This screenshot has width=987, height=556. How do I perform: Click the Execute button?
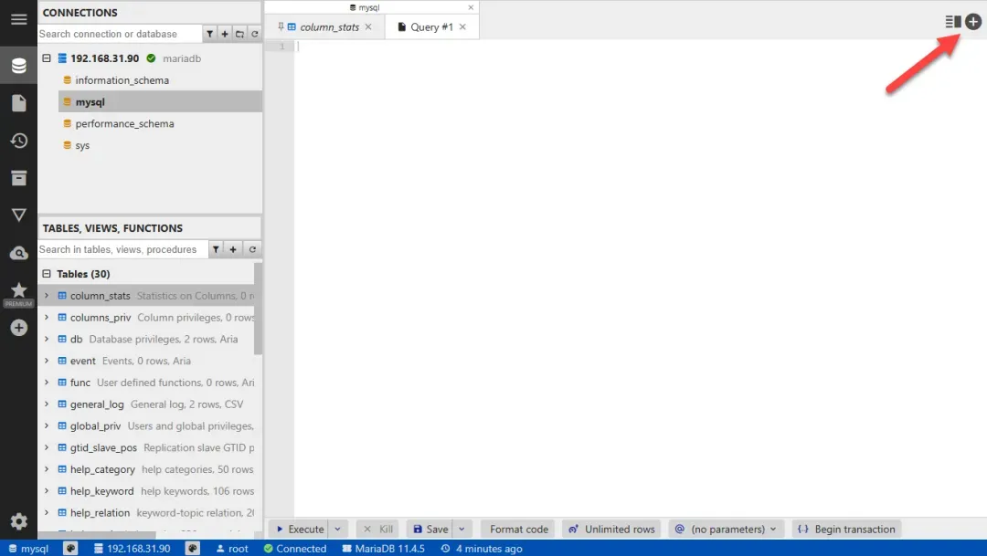point(300,529)
